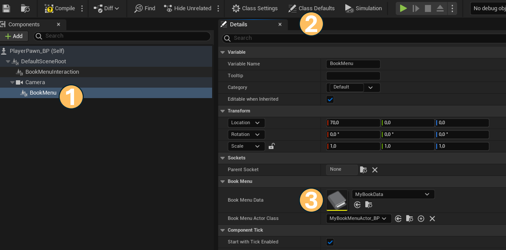Collapse the Variable section
This screenshot has height=250, width=506.
(x=222, y=52)
